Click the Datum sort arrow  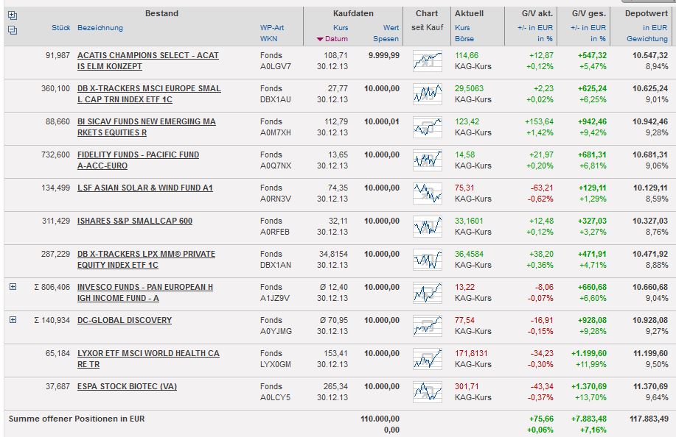[x=320, y=39]
